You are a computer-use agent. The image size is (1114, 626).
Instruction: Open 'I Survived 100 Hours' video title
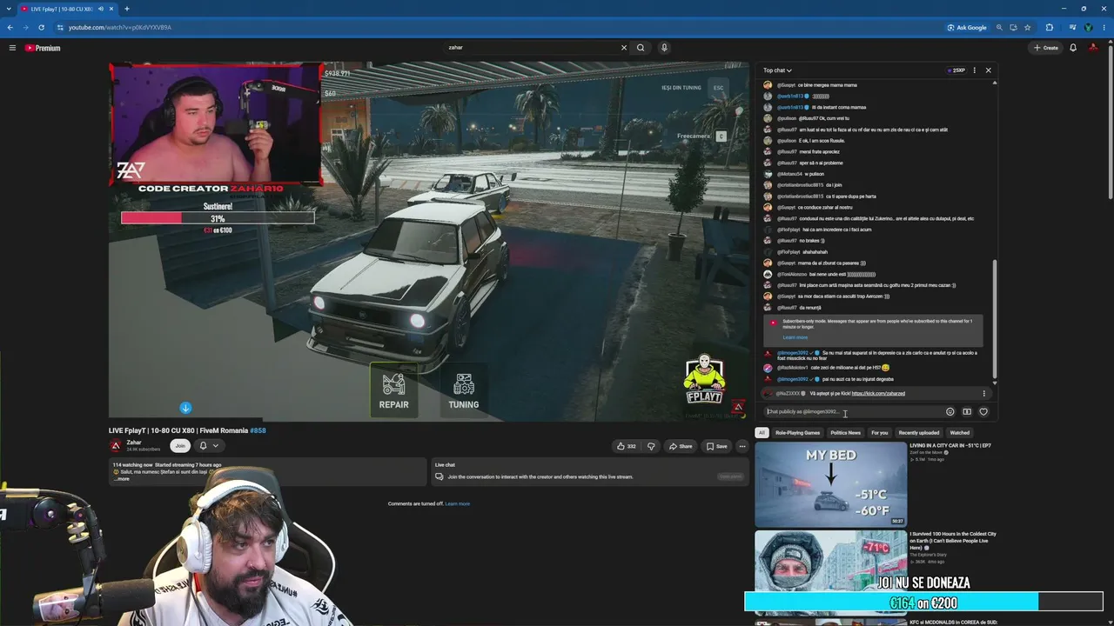pos(953,541)
